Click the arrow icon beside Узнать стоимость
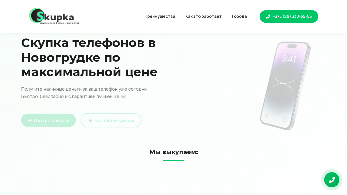The image size is (347, 195). [x=30, y=120]
